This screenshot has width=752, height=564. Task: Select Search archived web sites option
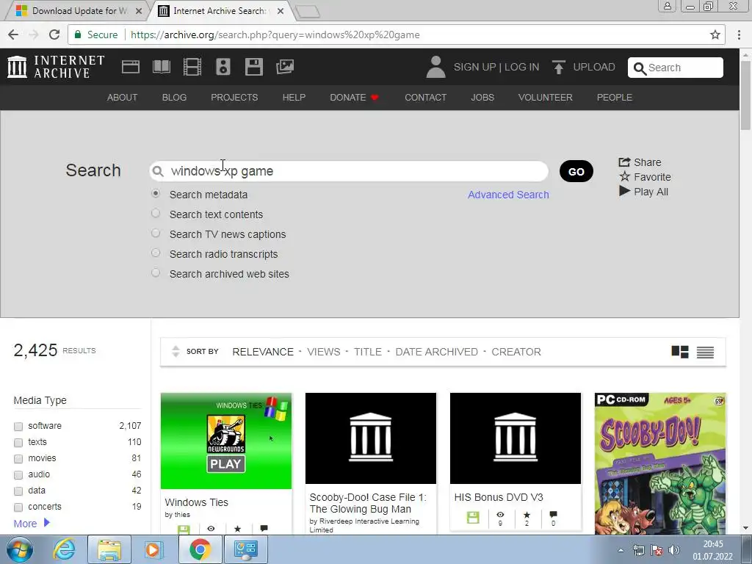point(156,272)
